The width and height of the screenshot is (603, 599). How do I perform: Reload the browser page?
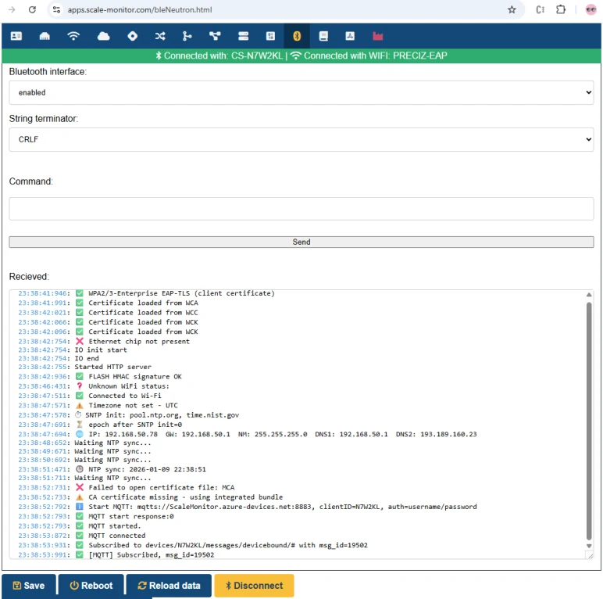pyautogui.click(x=32, y=9)
